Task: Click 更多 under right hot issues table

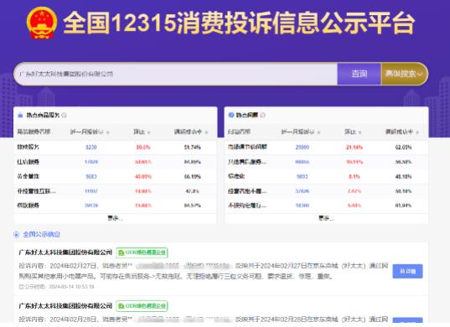Action: (x=326, y=218)
